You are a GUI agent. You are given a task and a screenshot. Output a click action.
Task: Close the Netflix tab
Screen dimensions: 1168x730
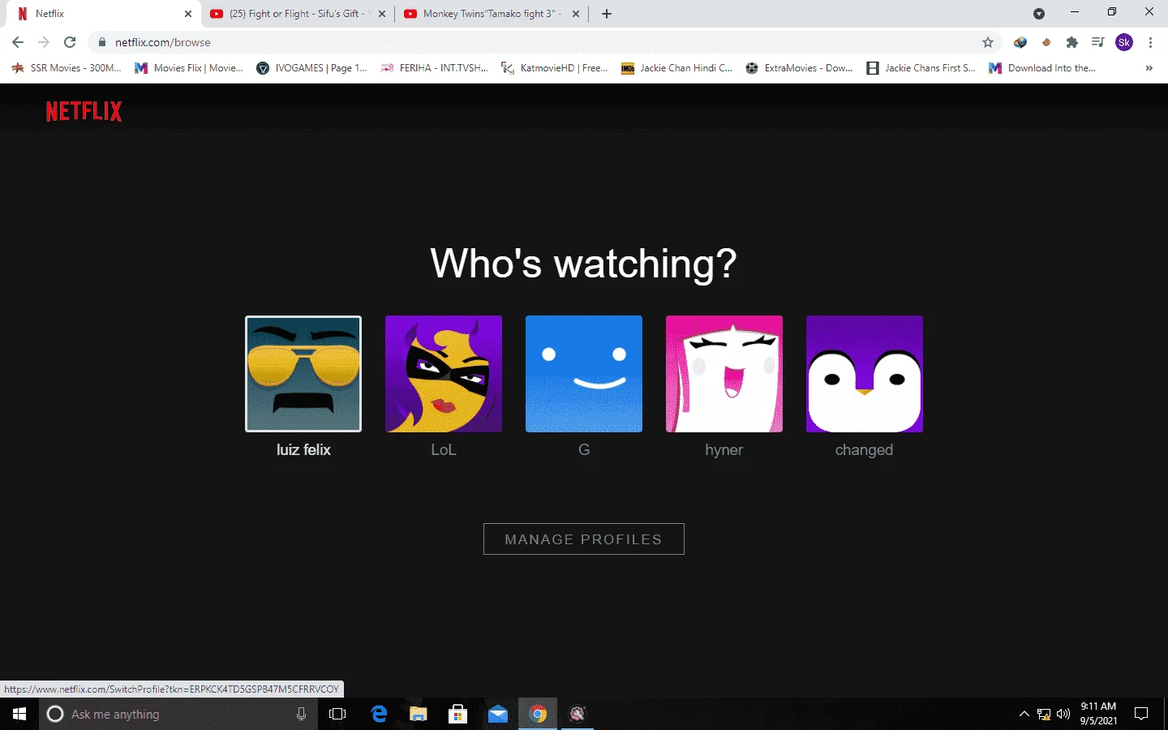188,14
